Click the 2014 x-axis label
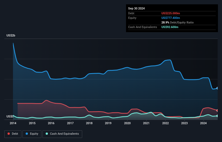Viewport: 222px width, 142px height. click(13, 123)
